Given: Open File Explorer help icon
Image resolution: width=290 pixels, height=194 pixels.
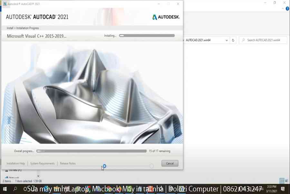Looking at the screenshot, I should click(287, 9).
